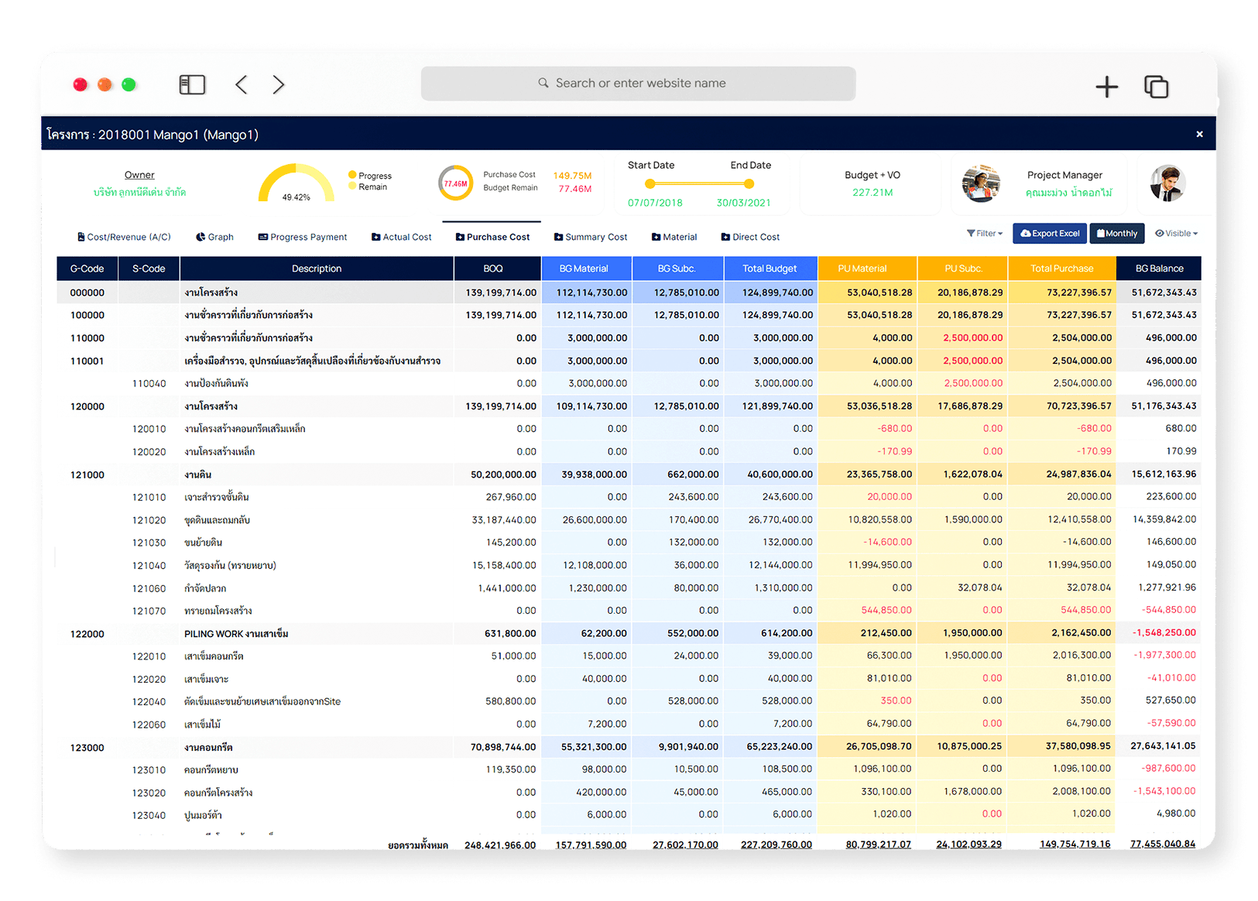Screen dimensions: 1258x901
Task: Click the End Date timeline marker
Action: point(749,184)
